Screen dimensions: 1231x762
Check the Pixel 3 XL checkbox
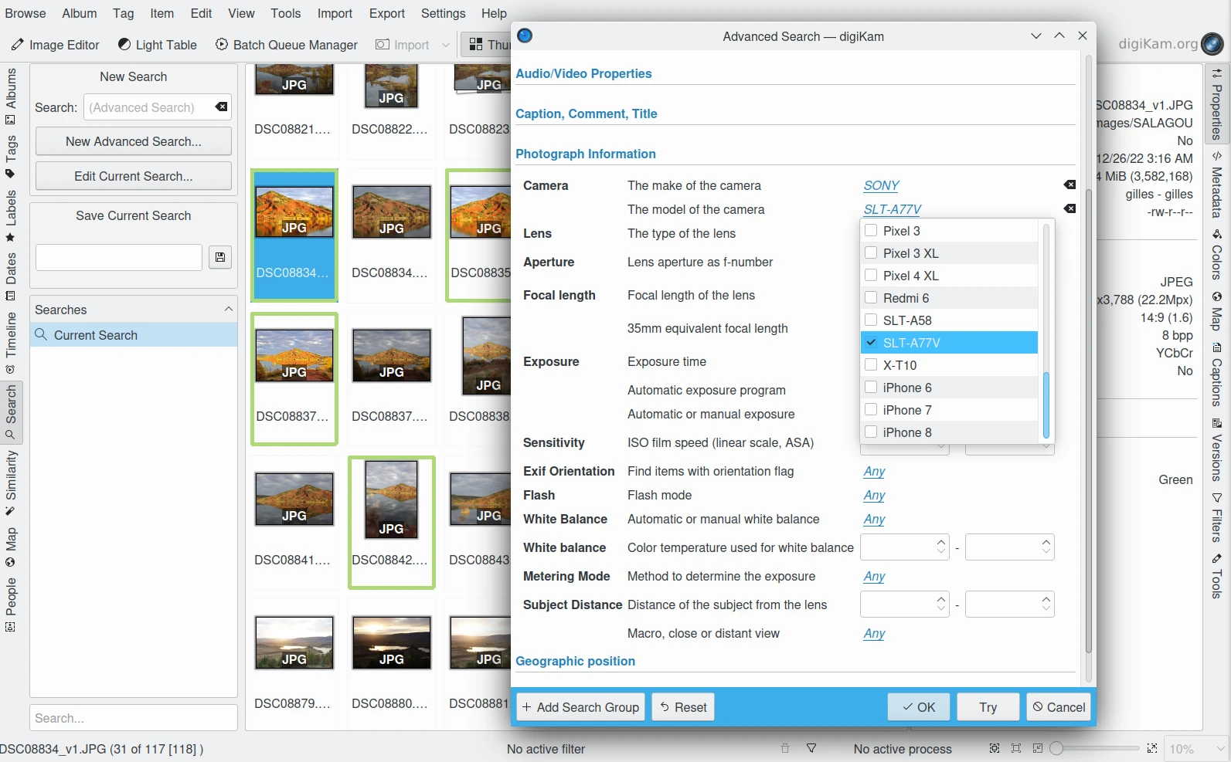871,253
